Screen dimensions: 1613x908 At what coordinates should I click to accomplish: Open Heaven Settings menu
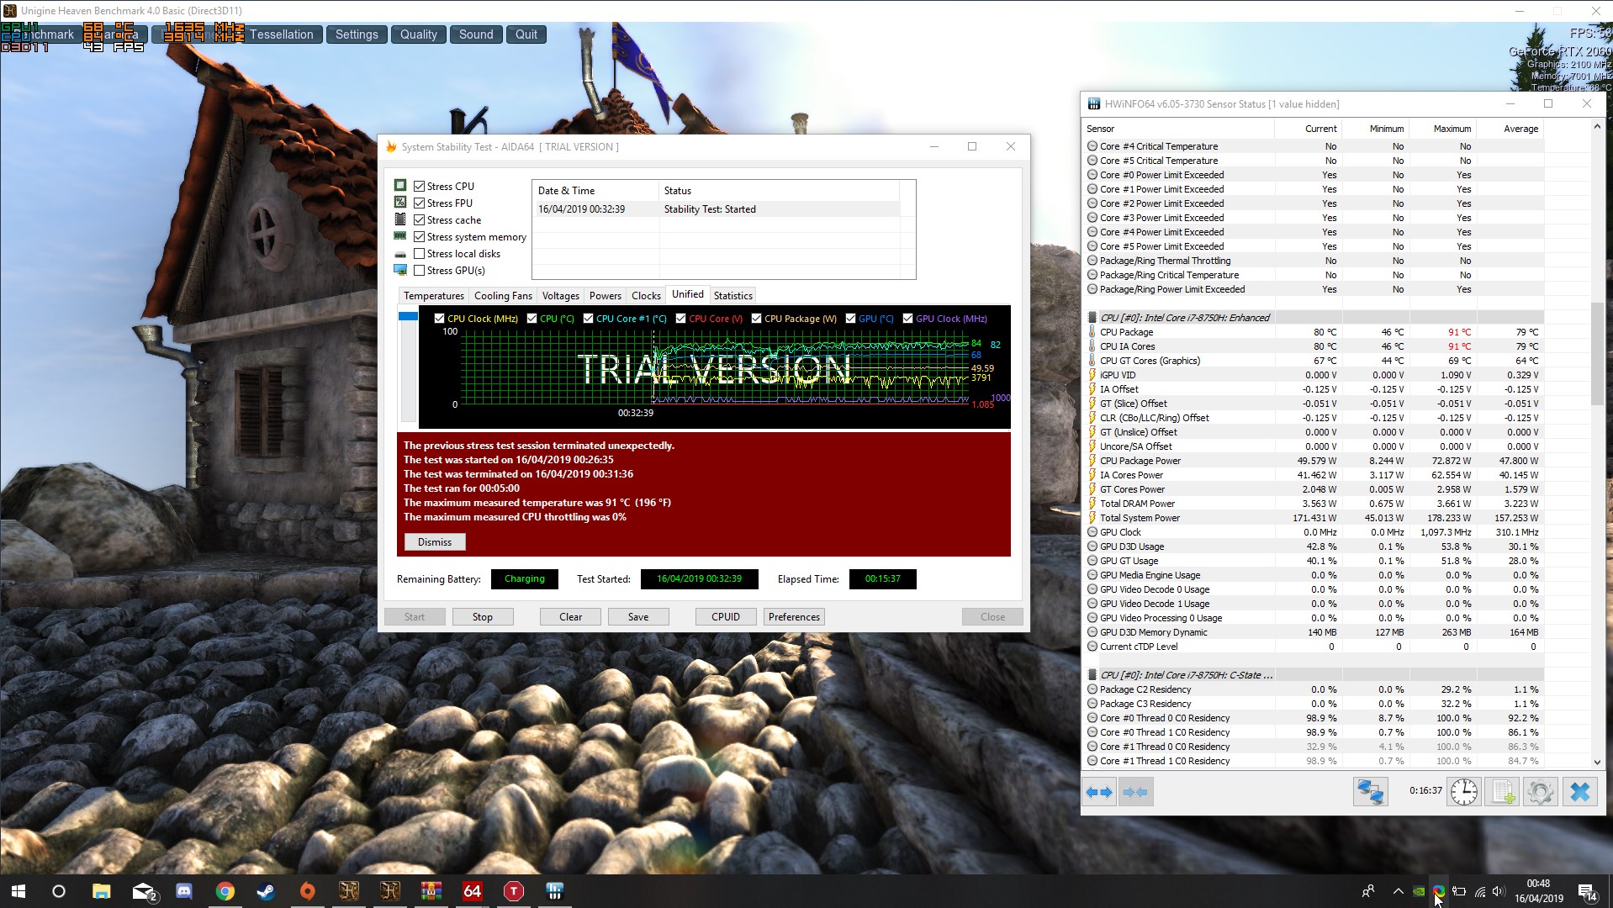click(357, 34)
